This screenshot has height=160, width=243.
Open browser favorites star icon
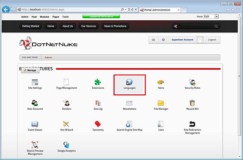click(x=232, y=10)
